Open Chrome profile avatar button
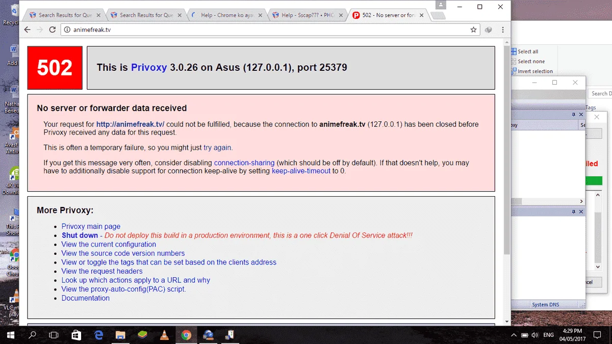This screenshot has height=344, width=612. tap(440, 5)
